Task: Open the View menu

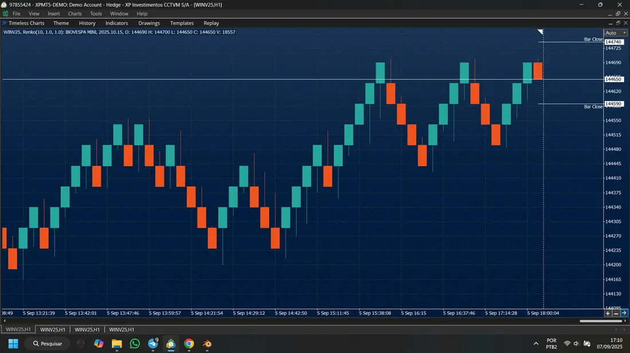Action: (34, 14)
